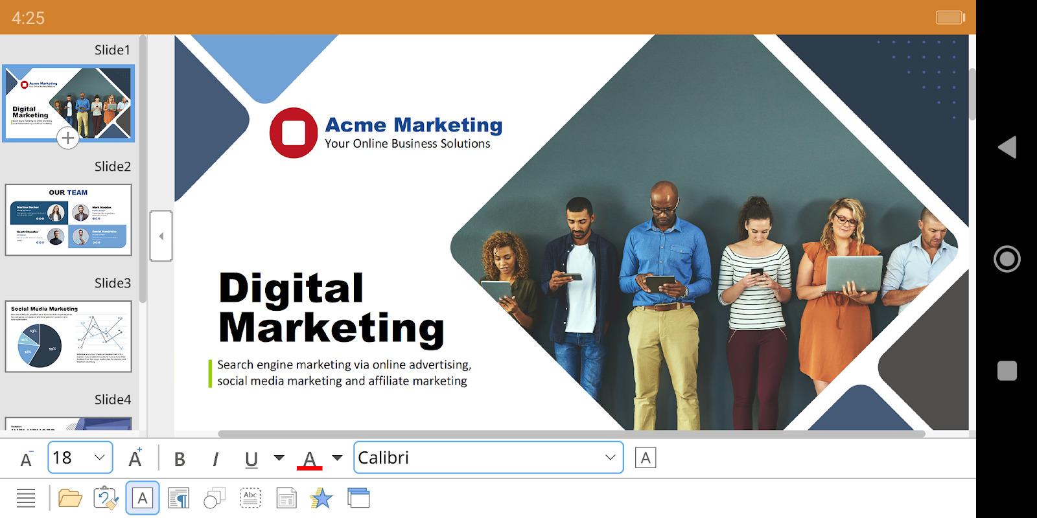
Task: Decrease the font size
Action: [x=27, y=458]
